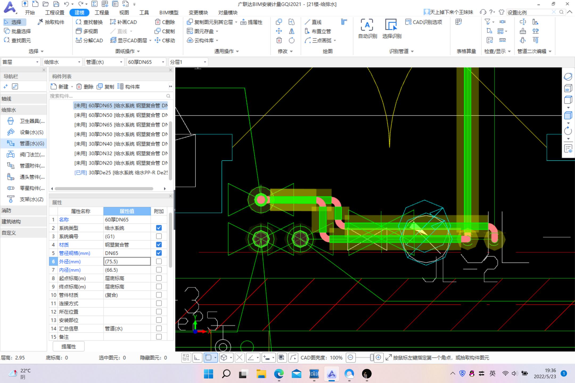Viewport: 575px width, 383px height.
Task: Click the zoom-in plus icon for CAD brightness
Action: tap(378, 358)
